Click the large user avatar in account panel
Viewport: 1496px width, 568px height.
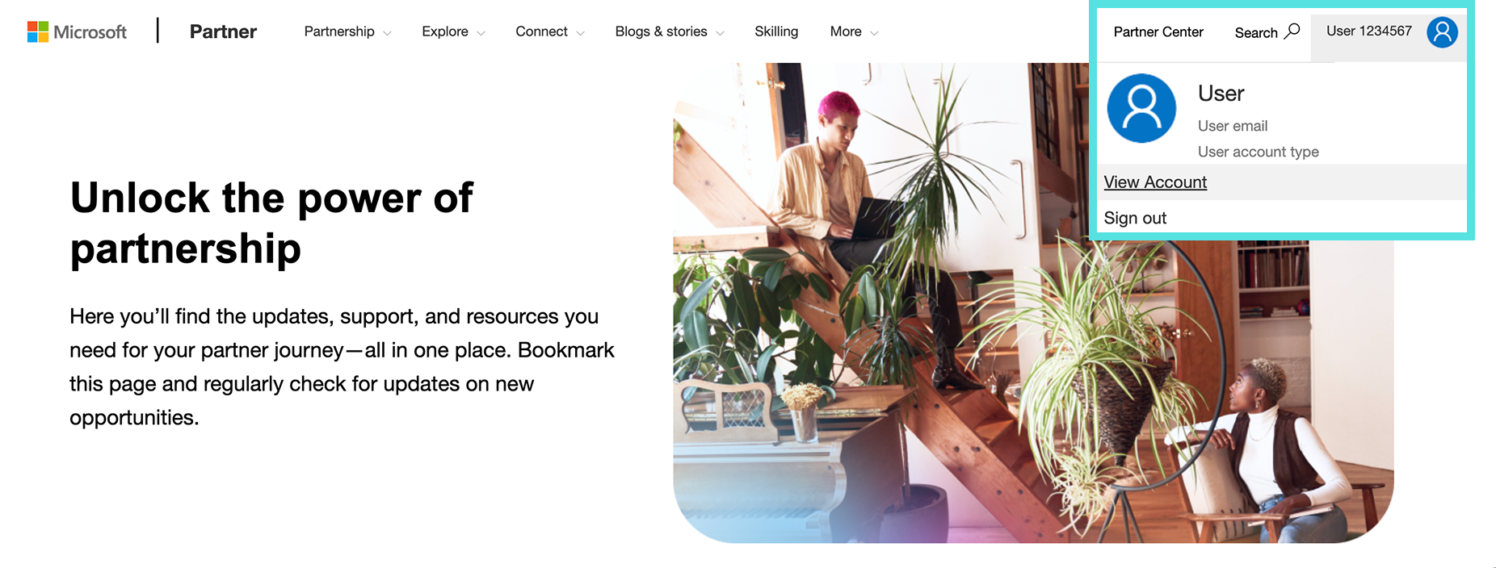1141,108
